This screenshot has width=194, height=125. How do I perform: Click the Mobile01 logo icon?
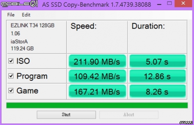[19, 4]
